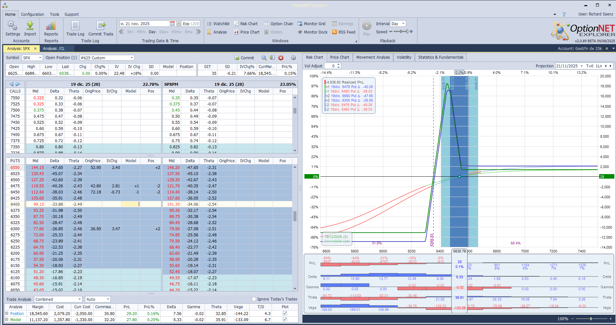Viewport: 616px width, 325px height.
Task: Open the Trade Log icon
Action: tap(75, 26)
